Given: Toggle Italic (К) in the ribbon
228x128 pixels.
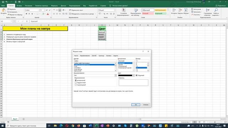Looking at the screenshot, I should click(x=29, y=14).
